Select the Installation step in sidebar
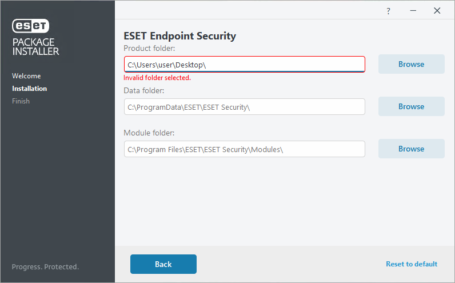This screenshot has height=283, width=455. point(29,89)
